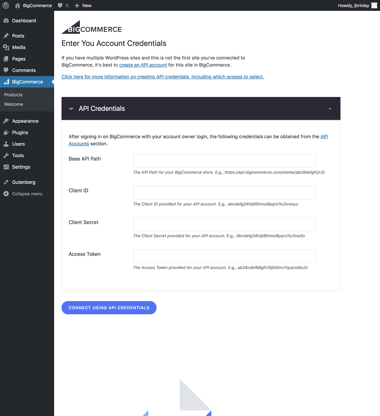
Task: Click the Enter You Account Credentials heading
Action: (114, 43)
